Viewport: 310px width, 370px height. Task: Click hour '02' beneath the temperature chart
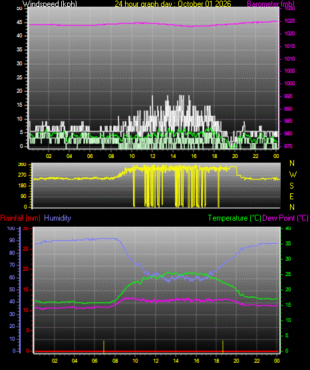tap(55, 361)
